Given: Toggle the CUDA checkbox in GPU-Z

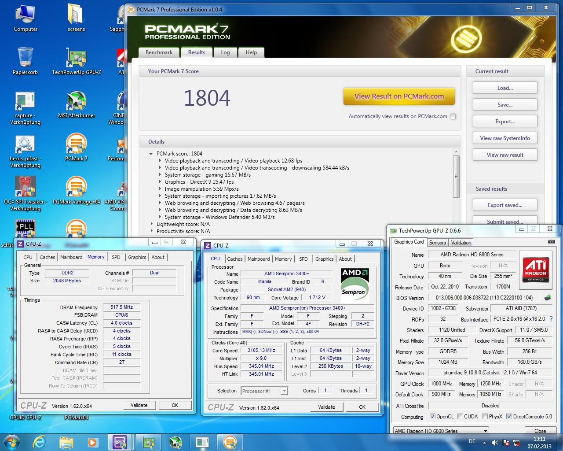Looking at the screenshot, I should pyautogui.click(x=460, y=416).
